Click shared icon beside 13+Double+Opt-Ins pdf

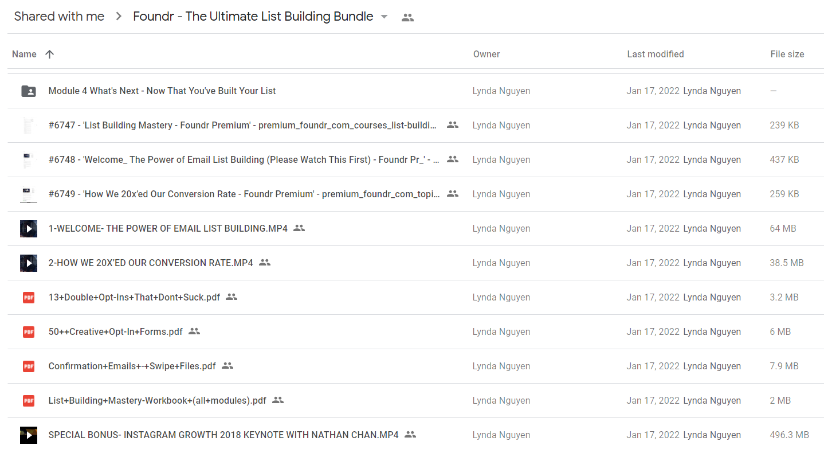click(231, 296)
